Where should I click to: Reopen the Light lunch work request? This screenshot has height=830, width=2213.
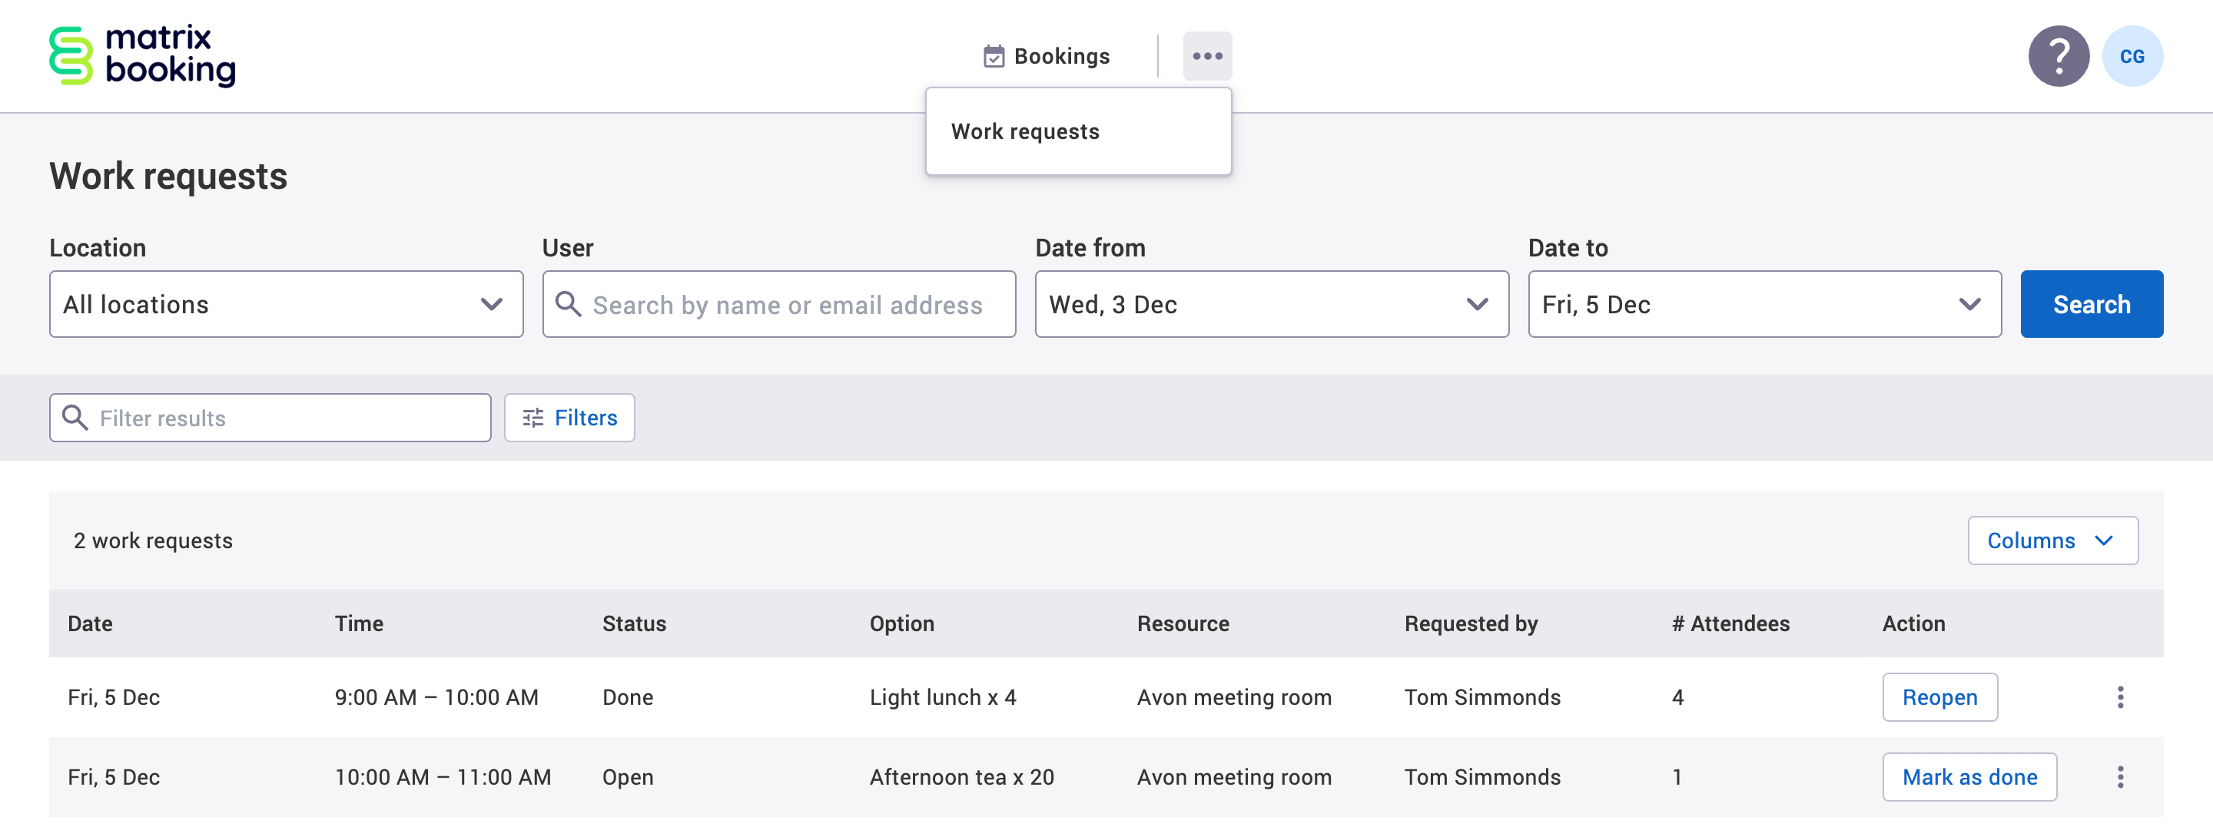coord(1939,697)
